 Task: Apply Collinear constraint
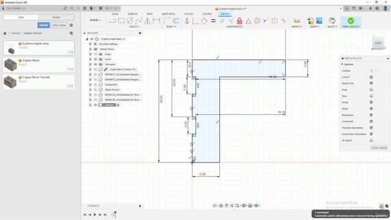point(266,21)
